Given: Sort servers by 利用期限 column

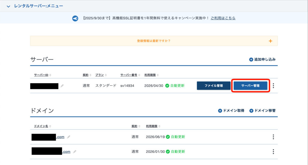Looking at the screenshot, I should [x=152, y=75].
